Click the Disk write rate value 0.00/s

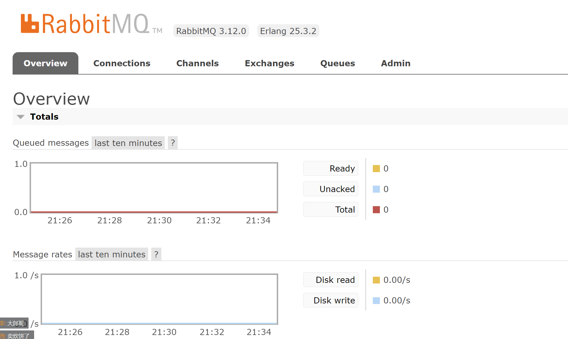pyautogui.click(x=397, y=300)
